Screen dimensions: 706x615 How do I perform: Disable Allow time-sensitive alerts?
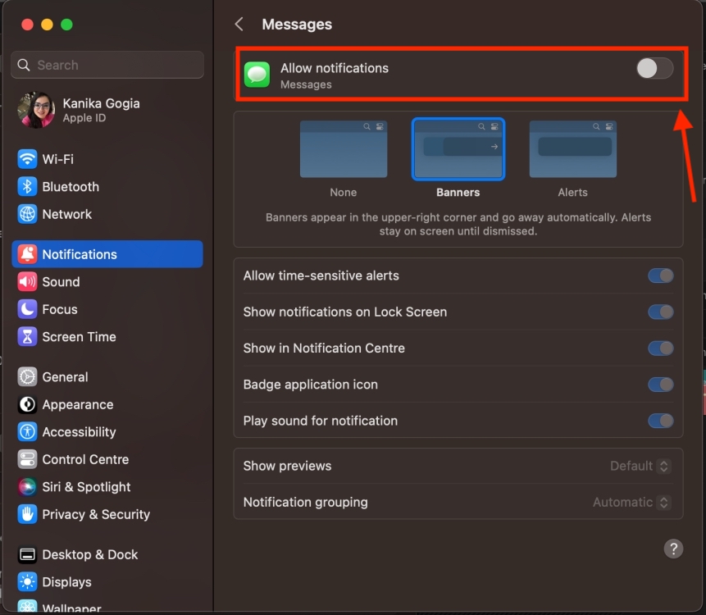pyautogui.click(x=660, y=276)
